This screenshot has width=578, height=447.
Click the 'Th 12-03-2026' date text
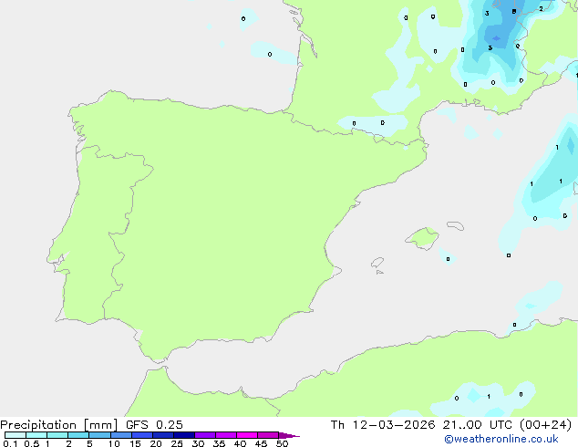[x=383, y=425]
